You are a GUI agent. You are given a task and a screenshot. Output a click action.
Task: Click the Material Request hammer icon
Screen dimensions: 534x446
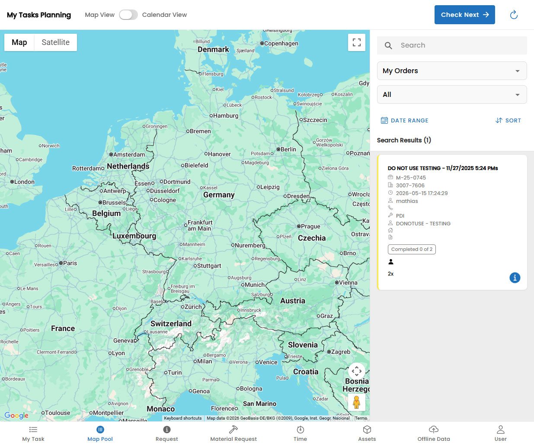[x=233, y=430]
